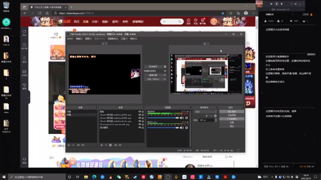Open the scene transition type combo box
Image resolution: width=321 pixels, height=180 pixels.
coord(205,111)
